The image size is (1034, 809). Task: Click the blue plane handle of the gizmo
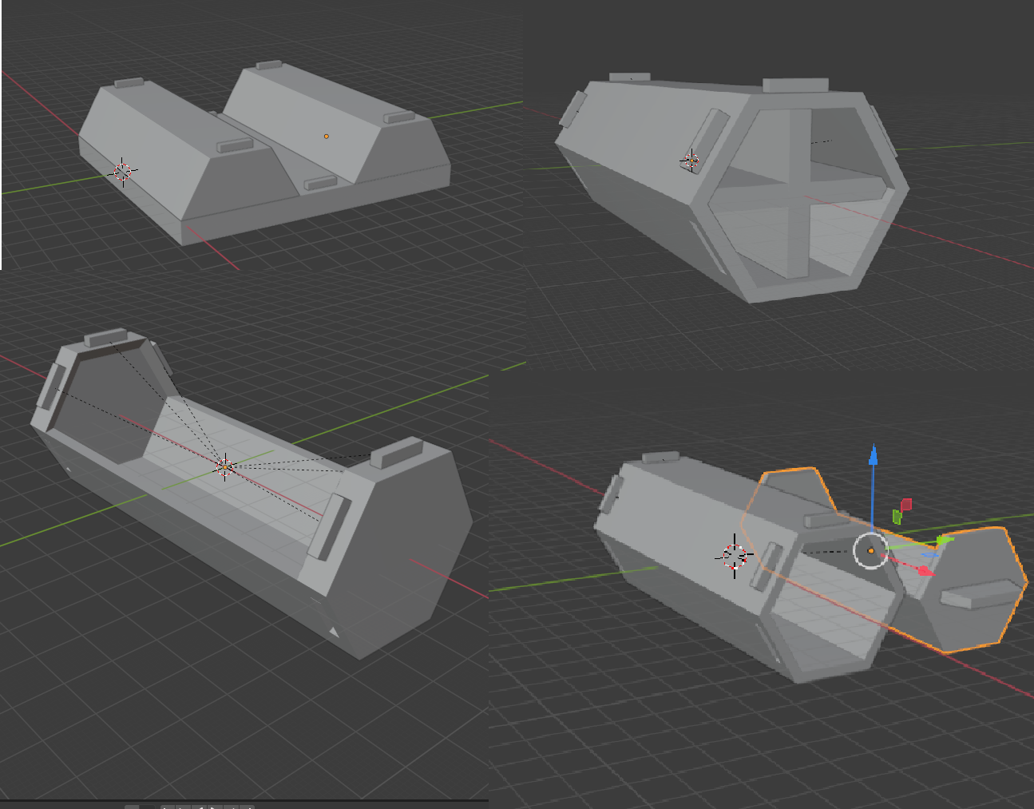pos(929,554)
